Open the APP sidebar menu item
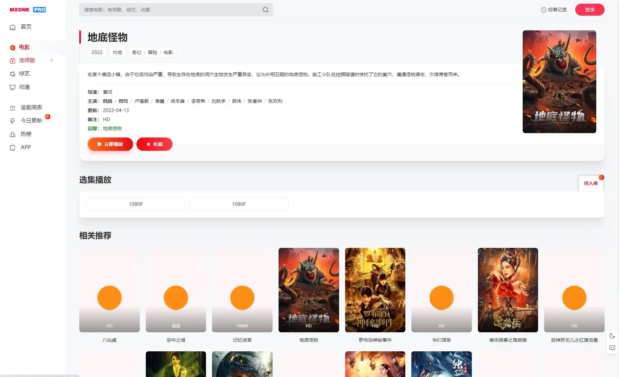Viewport: 619px width, 377px height. tap(12, 147)
